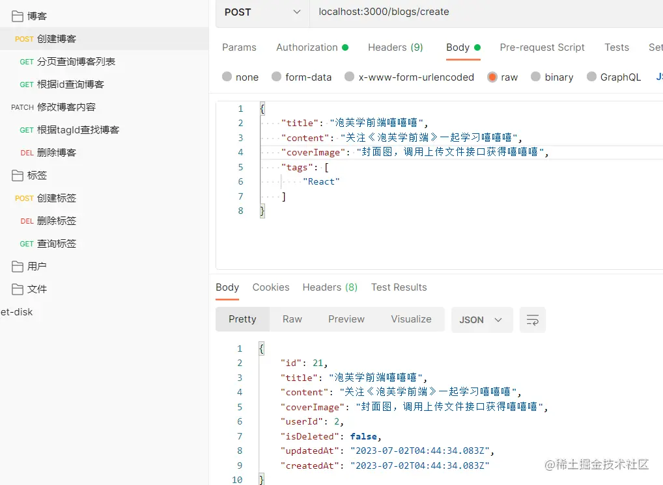Open the et-disk collection row

tap(104, 312)
